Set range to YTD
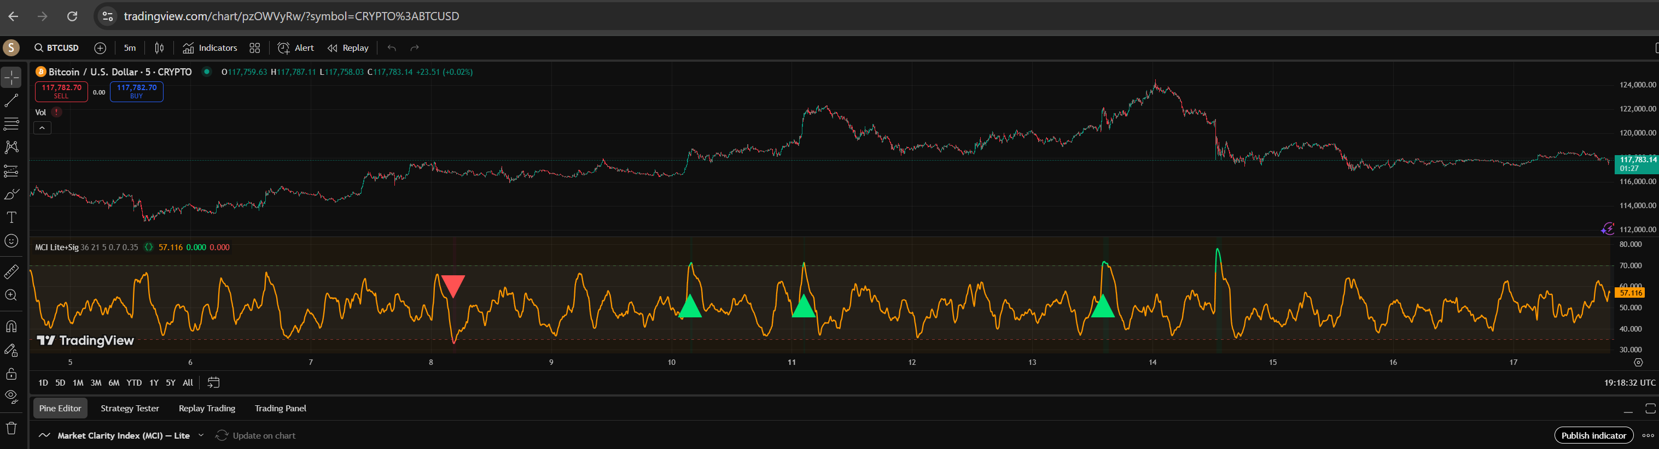The image size is (1659, 449). click(134, 383)
